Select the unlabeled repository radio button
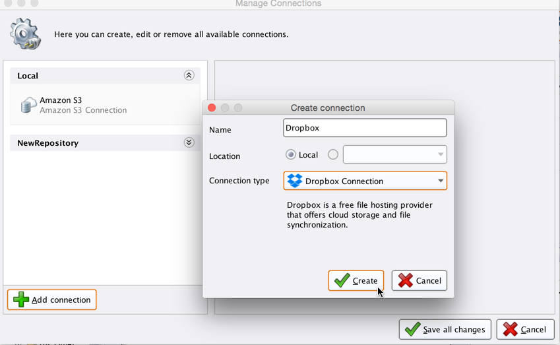 click(333, 154)
